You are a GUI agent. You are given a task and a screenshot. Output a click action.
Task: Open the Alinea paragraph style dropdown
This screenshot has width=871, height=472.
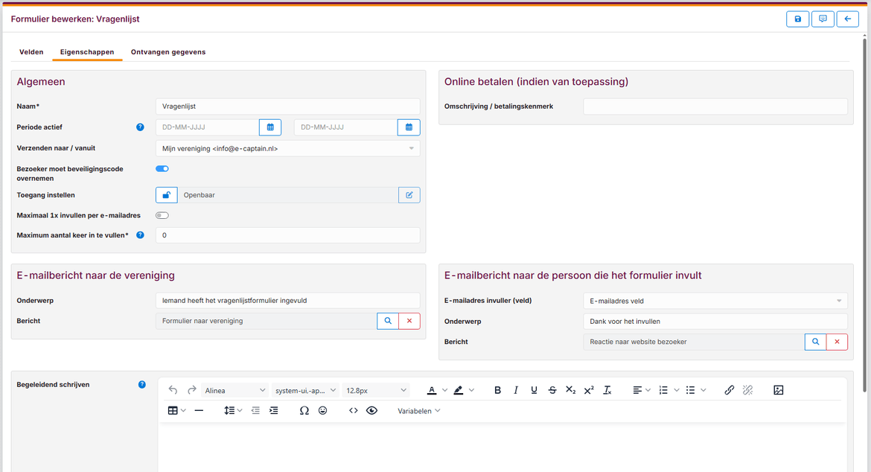235,390
